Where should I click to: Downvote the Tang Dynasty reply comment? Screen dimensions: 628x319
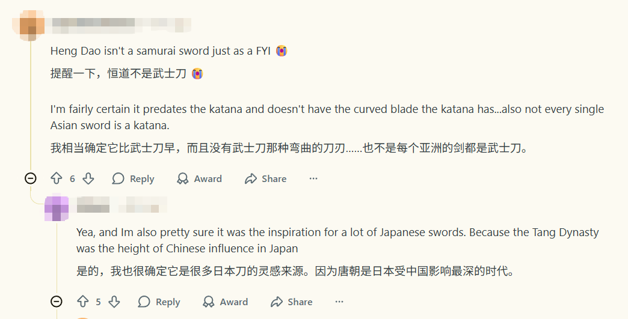click(x=114, y=302)
